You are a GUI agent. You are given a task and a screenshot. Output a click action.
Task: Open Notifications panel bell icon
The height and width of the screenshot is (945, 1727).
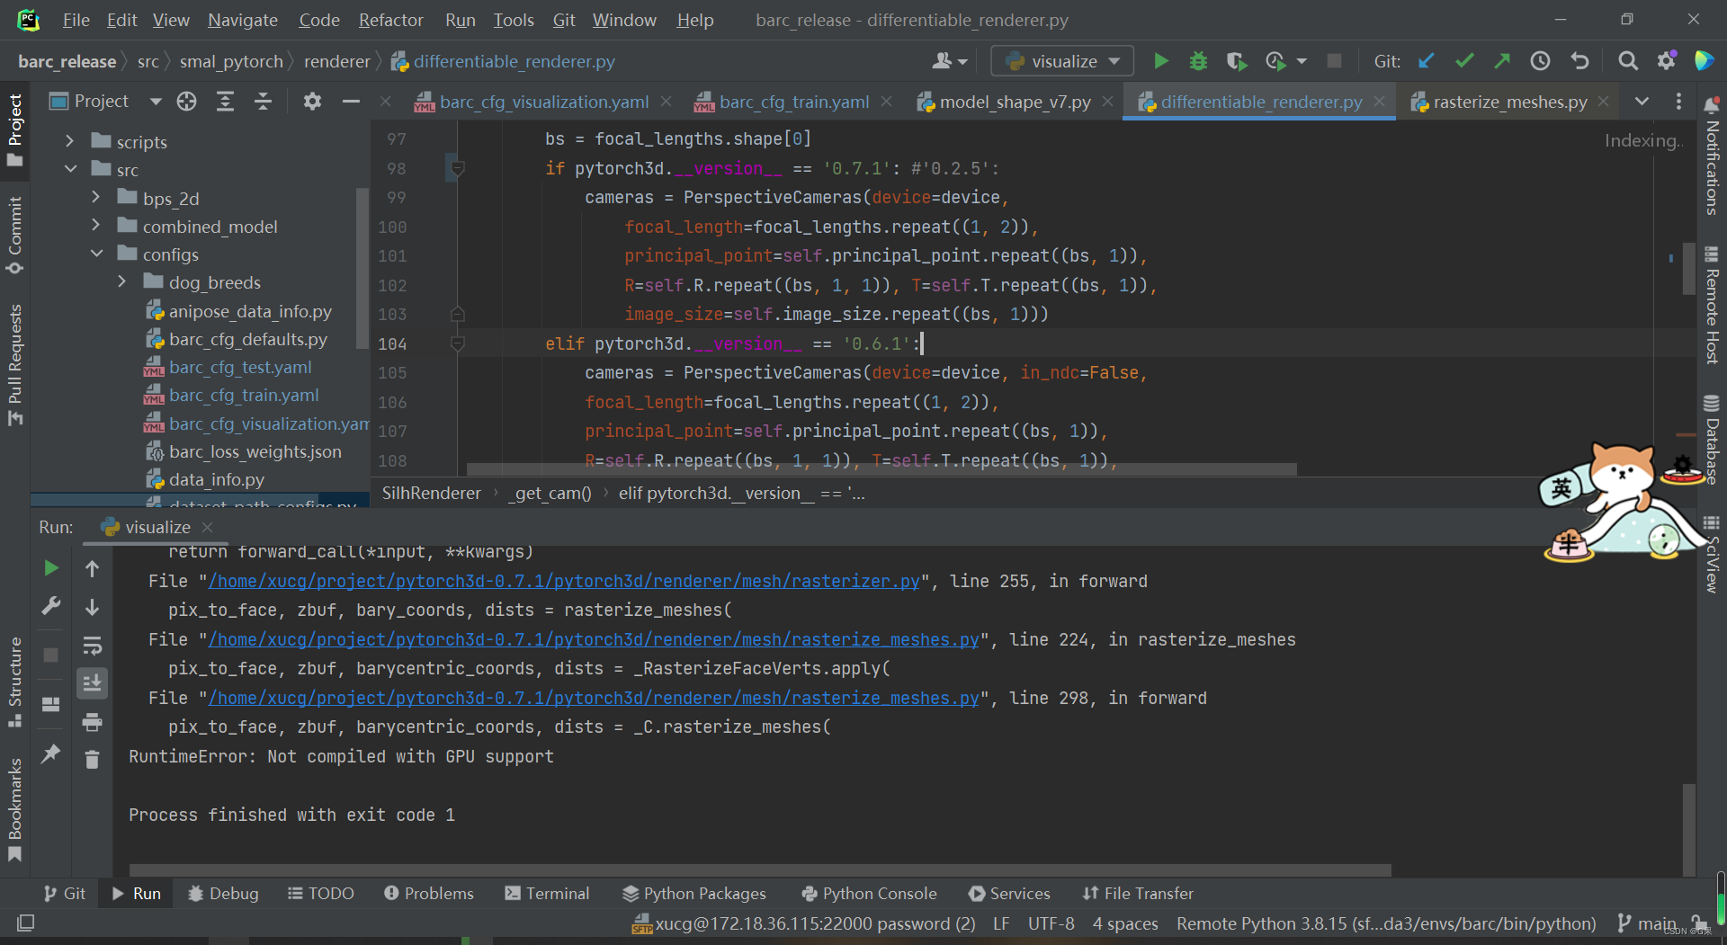click(1712, 104)
